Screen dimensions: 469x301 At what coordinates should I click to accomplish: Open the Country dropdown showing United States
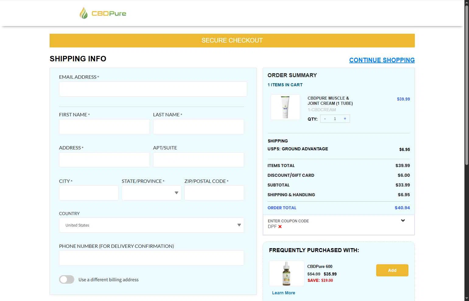tap(152, 225)
